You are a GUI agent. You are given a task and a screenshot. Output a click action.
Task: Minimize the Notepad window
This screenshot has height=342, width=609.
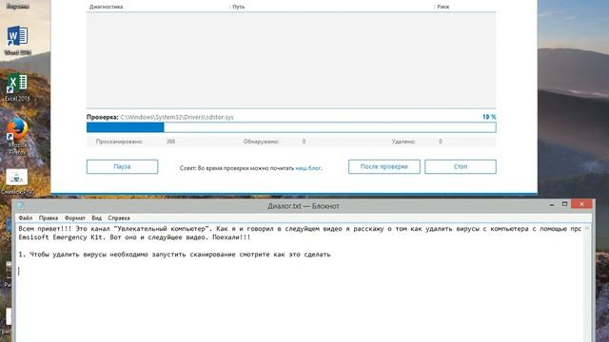point(552,205)
